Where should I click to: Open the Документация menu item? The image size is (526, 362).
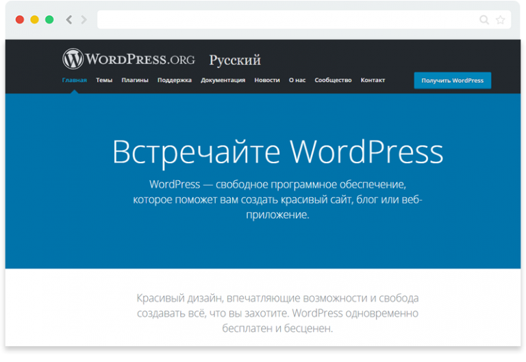coord(223,80)
